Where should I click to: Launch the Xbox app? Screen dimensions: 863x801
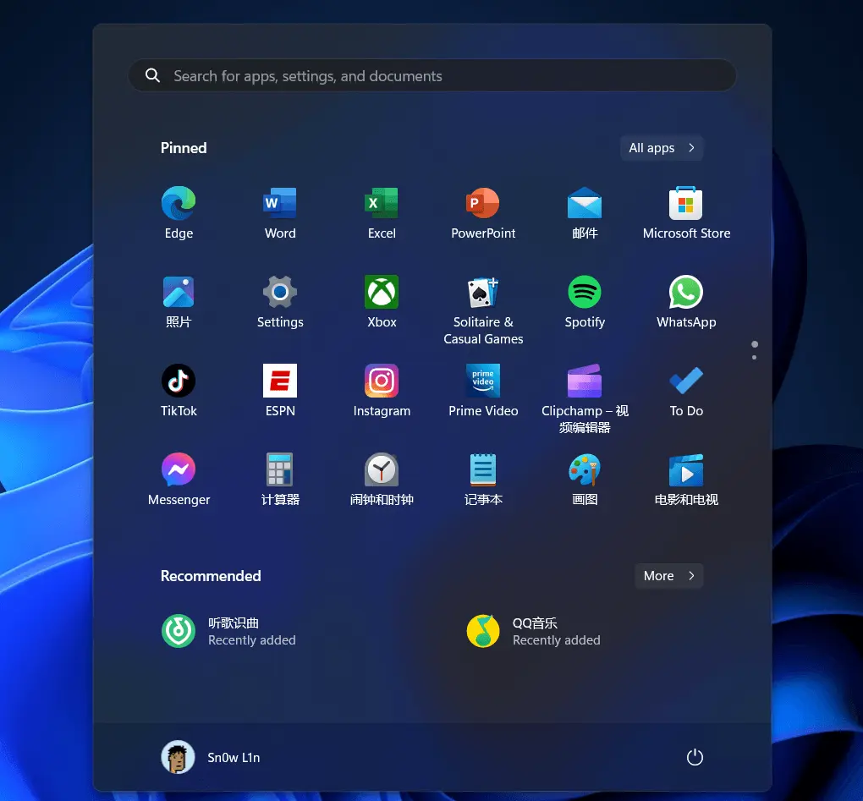click(x=382, y=301)
